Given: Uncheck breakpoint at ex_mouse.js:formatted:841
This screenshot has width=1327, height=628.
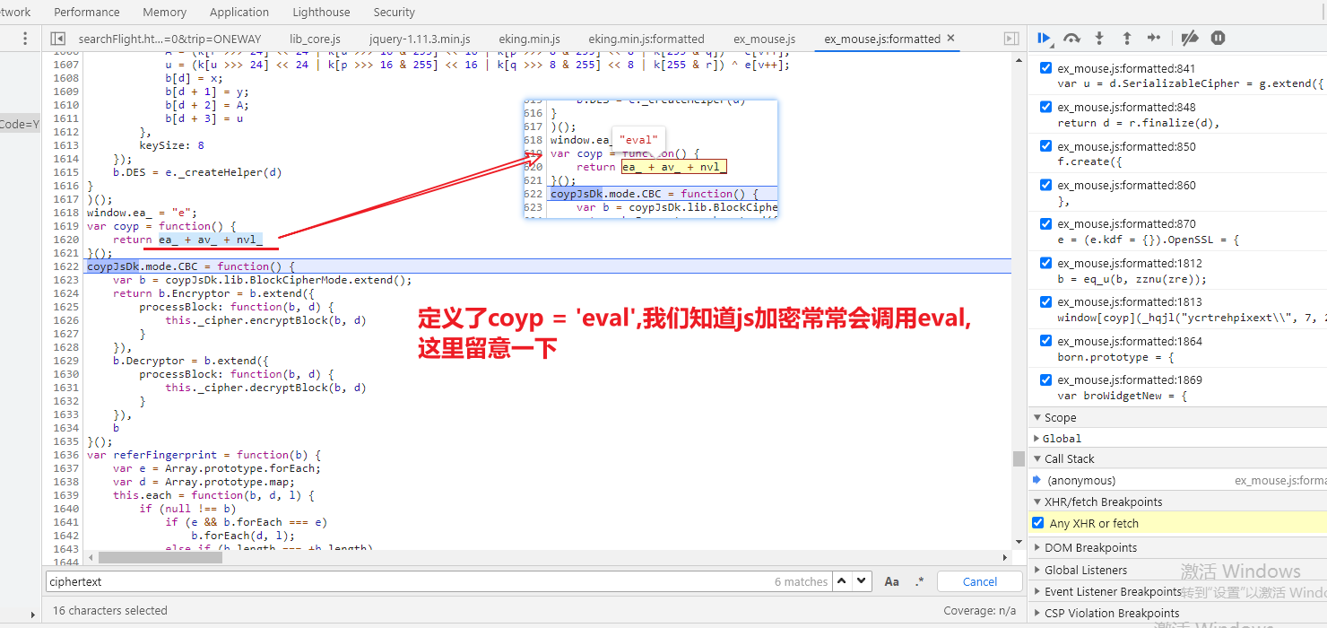Looking at the screenshot, I should click(x=1045, y=68).
